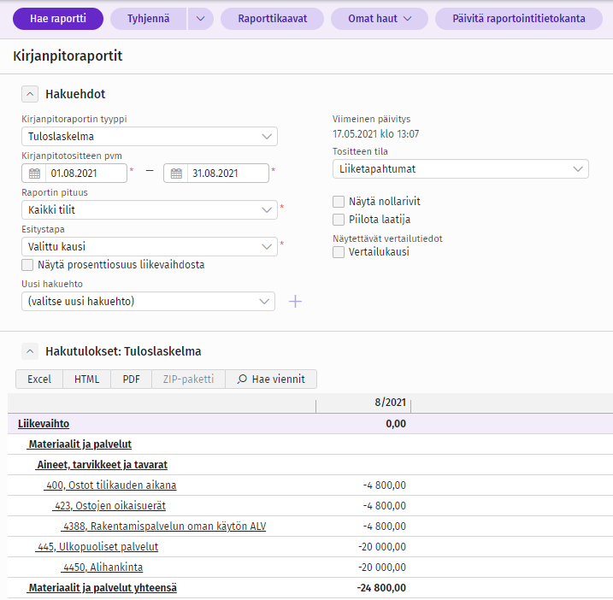
Task: Open the arrow next to Tyhjennä
Action: (x=201, y=19)
